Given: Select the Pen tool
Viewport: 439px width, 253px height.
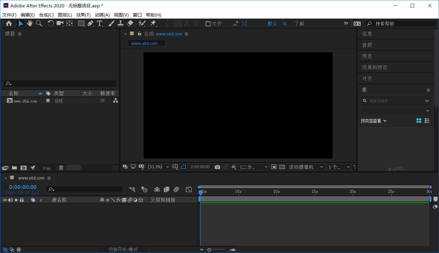Looking at the screenshot, I should point(90,23).
